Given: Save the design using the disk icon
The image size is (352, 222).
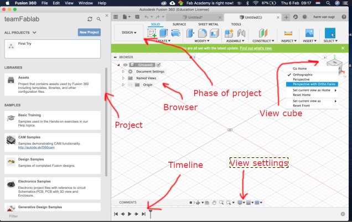Looking at the screenshot, I should click(x=137, y=17).
